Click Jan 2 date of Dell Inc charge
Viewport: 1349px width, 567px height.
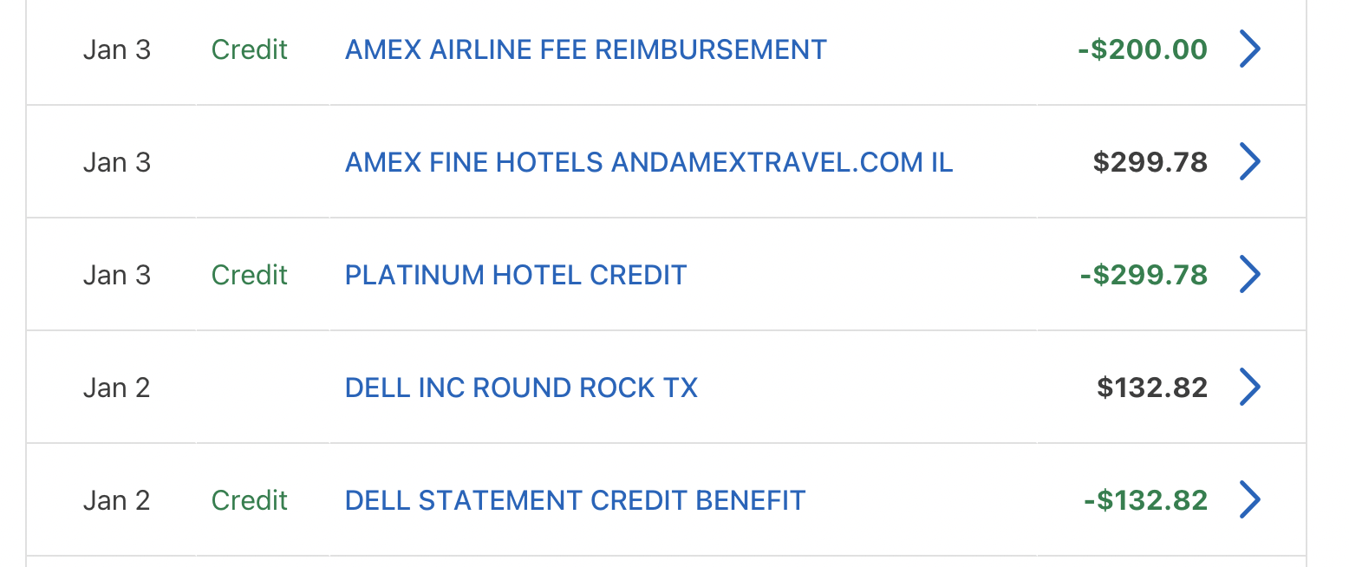[x=117, y=388]
